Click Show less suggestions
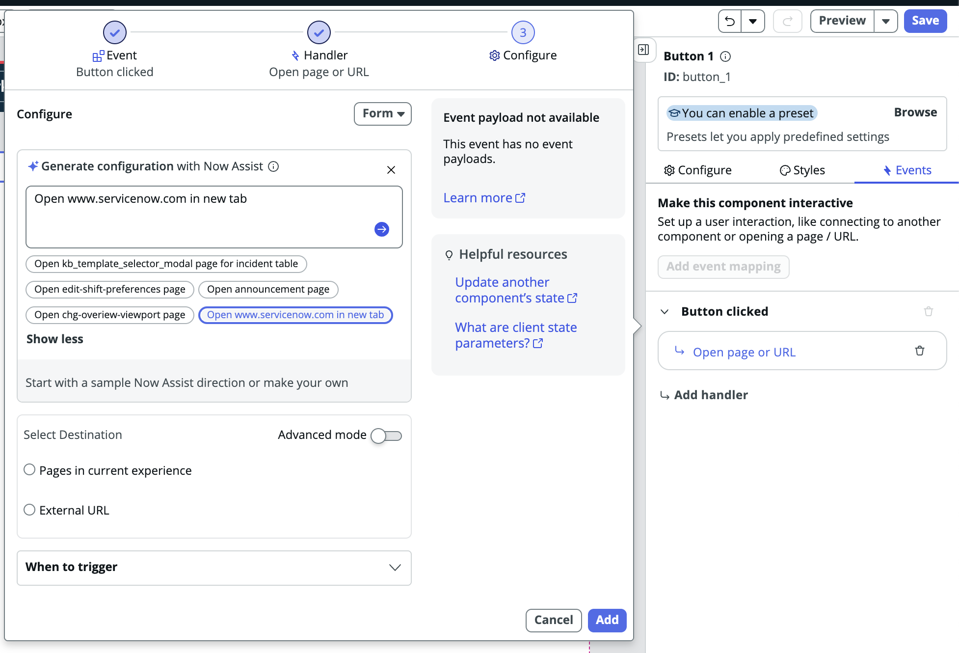This screenshot has height=653, width=959. click(x=55, y=339)
